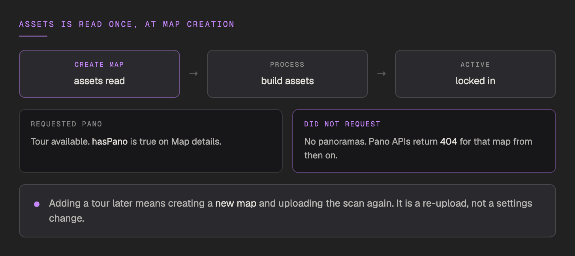Screen dimensions: 575x256
Task: Click heading 'ASSETS IS READ ONCE, AT MAP CREATION'
Action: click(127, 24)
